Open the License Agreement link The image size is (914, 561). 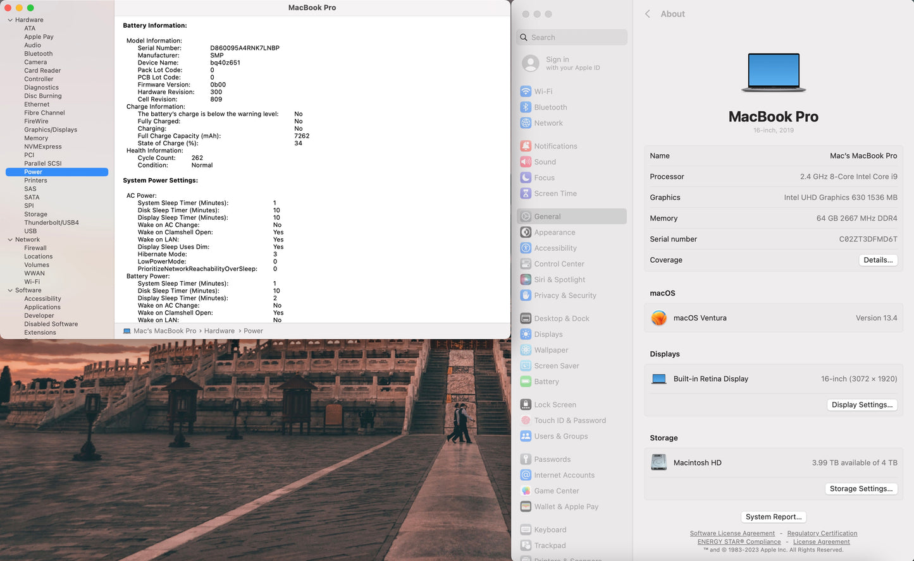pyautogui.click(x=822, y=541)
